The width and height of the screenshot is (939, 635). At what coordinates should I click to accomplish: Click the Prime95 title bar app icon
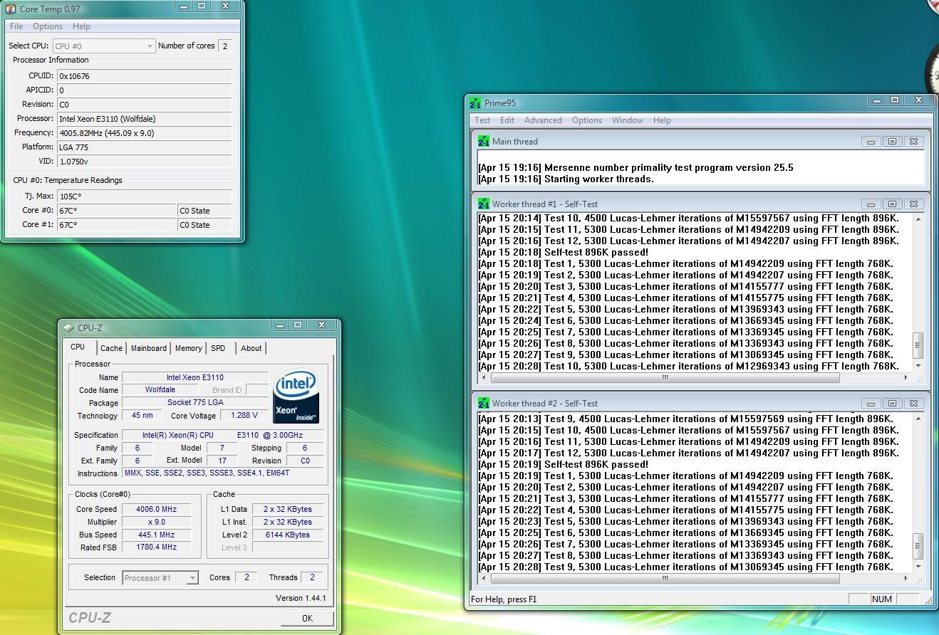click(x=475, y=103)
